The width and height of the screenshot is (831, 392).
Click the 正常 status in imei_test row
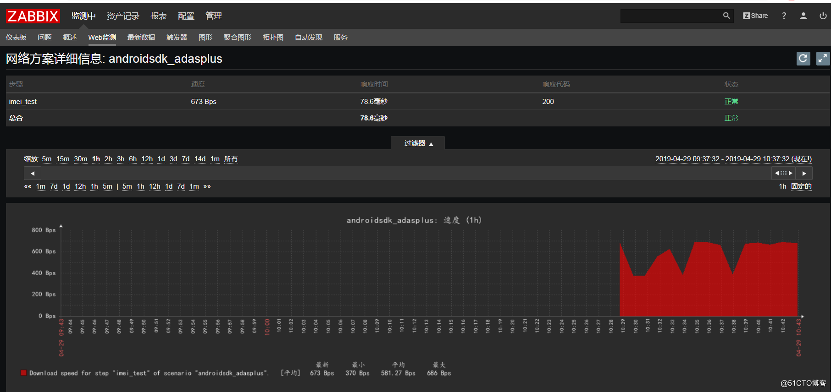point(731,102)
